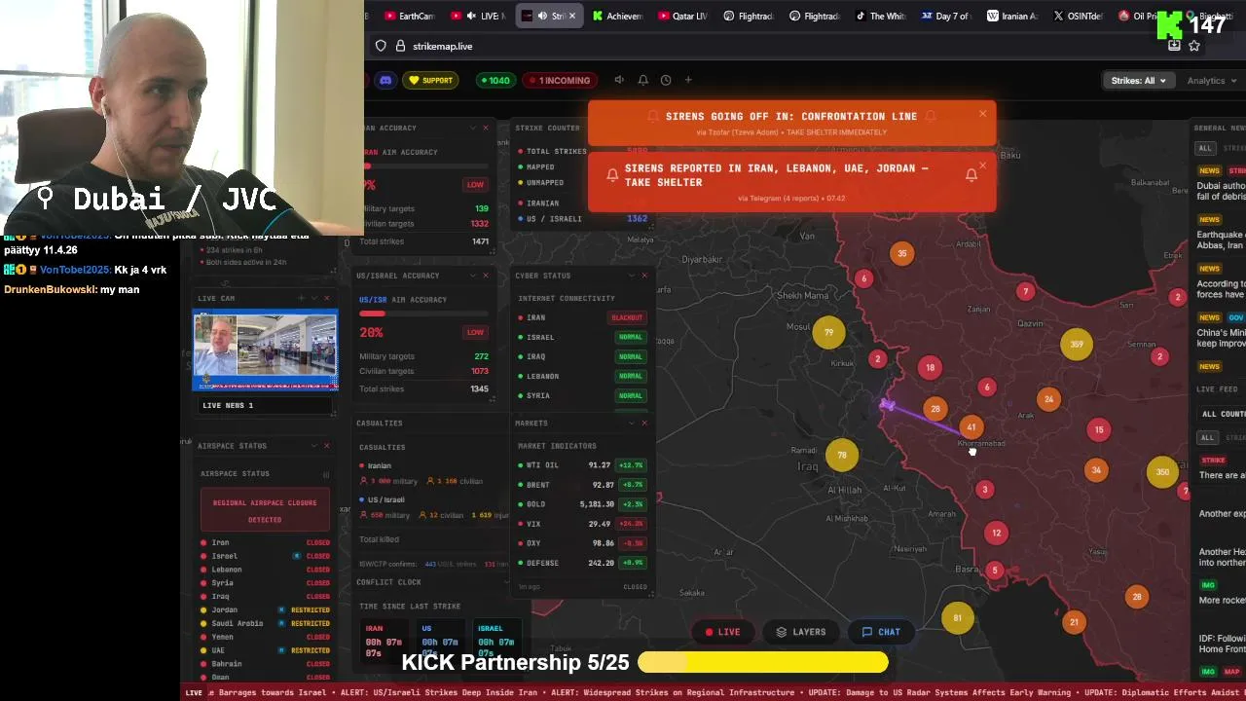Open the Discord icon in the toolbar

385,80
